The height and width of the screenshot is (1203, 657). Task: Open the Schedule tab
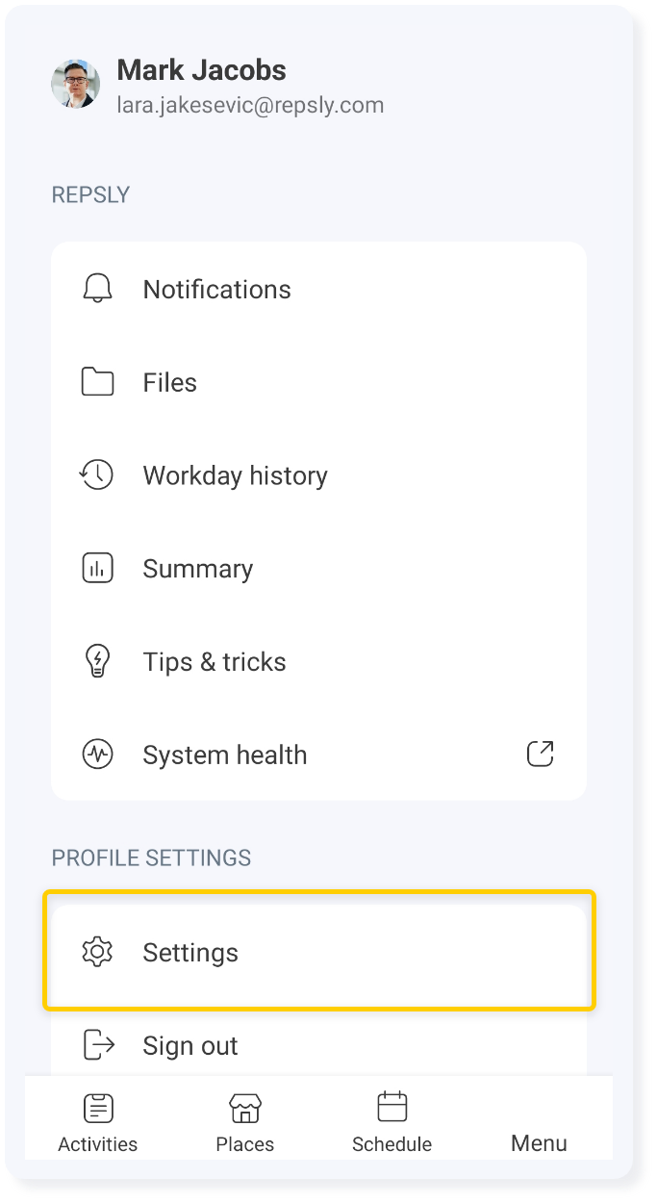coord(392,1122)
